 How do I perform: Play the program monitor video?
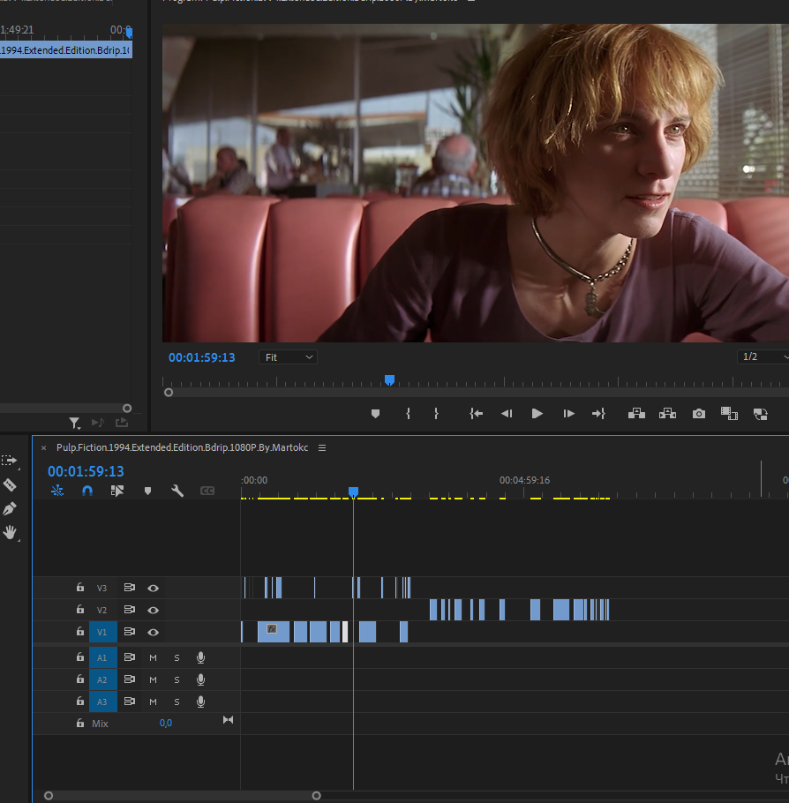(x=537, y=413)
